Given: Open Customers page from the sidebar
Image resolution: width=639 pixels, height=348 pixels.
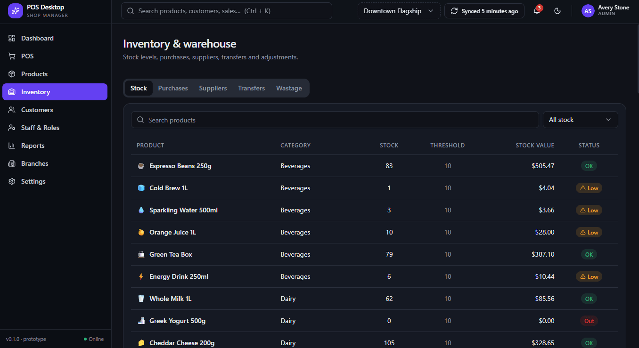Looking at the screenshot, I should point(55,110).
